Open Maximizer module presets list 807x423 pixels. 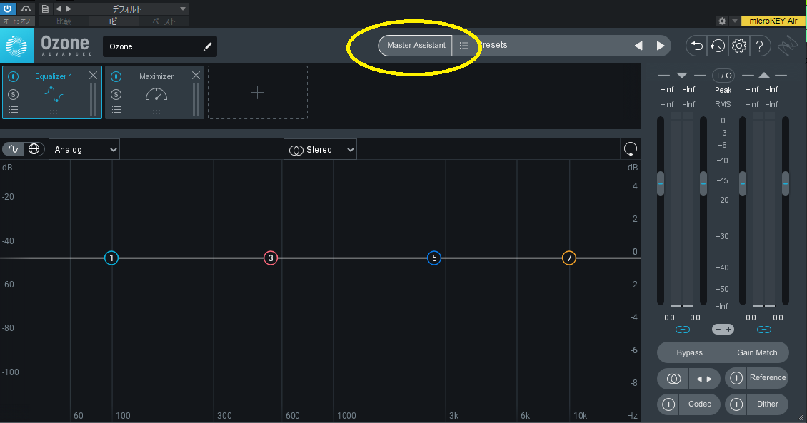coord(116,109)
